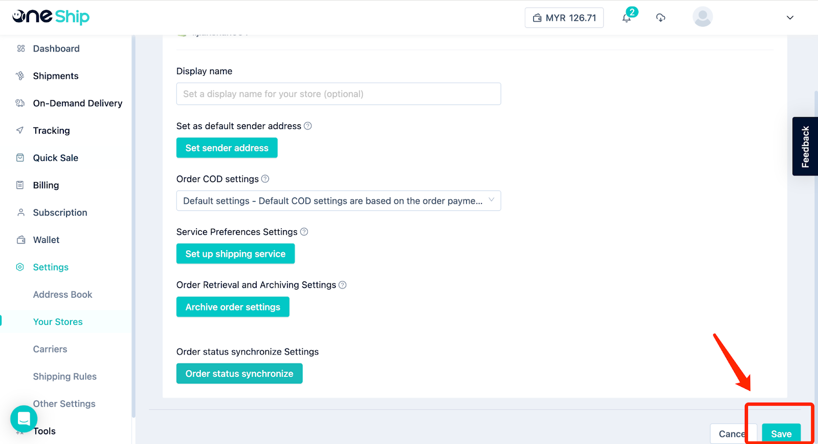Open the notifications bell icon
The image size is (818, 444).
[626, 18]
